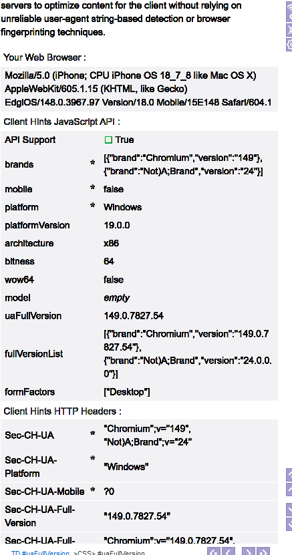Click the jump-to-bottom double arrow button
The image size is (292, 555).
[289, 524]
